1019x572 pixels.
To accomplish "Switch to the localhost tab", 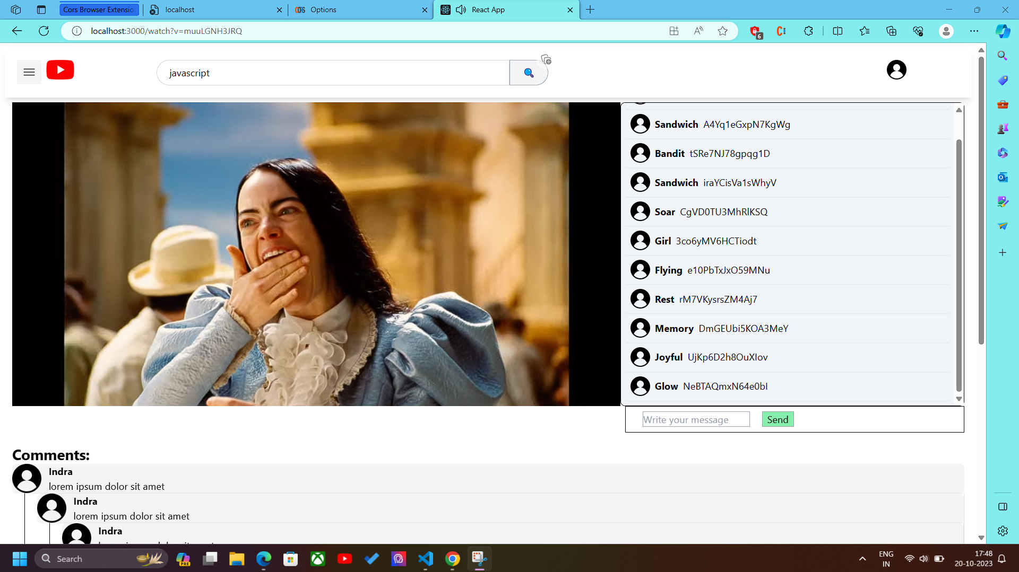I will pos(215,10).
